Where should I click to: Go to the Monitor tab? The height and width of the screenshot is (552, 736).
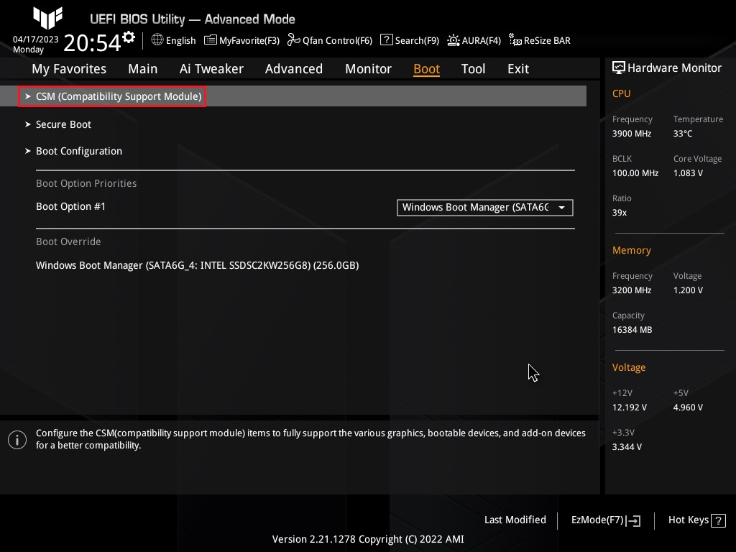(368, 69)
